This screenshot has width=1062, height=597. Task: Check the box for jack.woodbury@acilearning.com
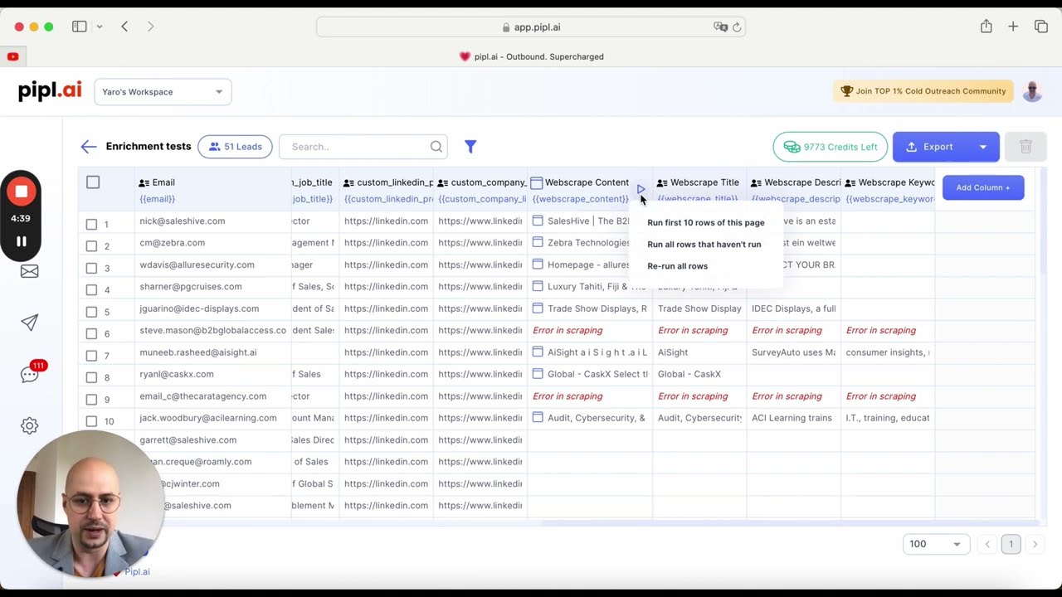pyautogui.click(x=91, y=421)
